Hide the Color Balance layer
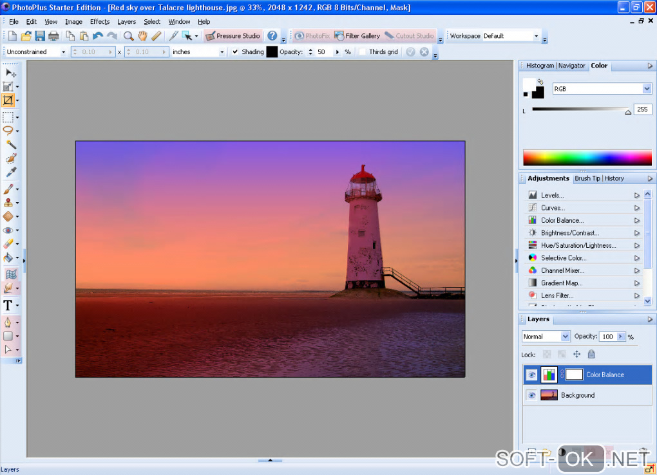Screen dimensions: 657x475 tap(531, 375)
